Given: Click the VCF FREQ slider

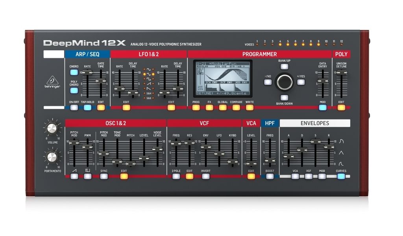Looking at the screenshot, I should tap(176, 153).
